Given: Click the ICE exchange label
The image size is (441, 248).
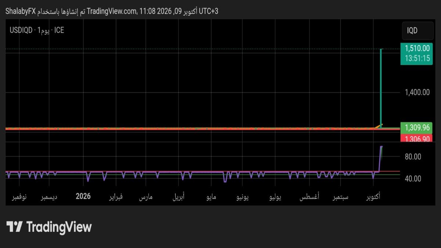Looking at the screenshot, I should [59, 30].
